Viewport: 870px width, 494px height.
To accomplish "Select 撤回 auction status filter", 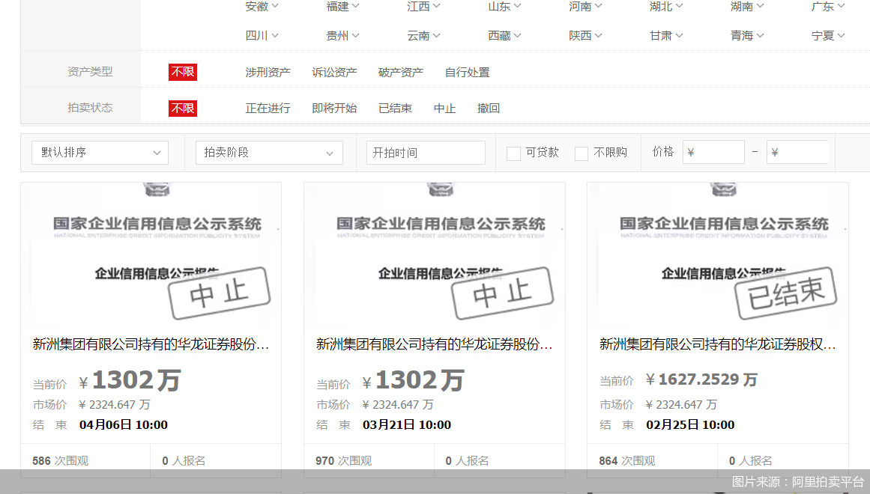I will 489,109.
